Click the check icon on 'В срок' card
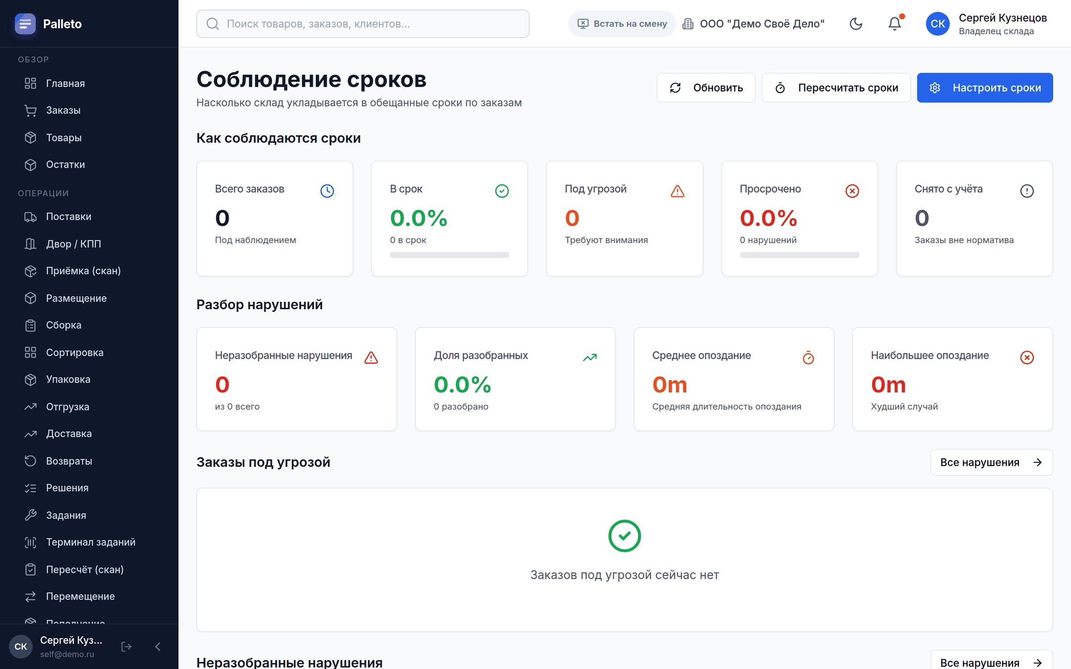Image resolution: width=1071 pixels, height=669 pixels. [502, 191]
